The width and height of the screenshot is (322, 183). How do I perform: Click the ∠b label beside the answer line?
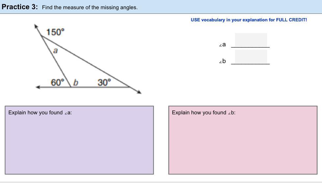pyautogui.click(x=223, y=61)
